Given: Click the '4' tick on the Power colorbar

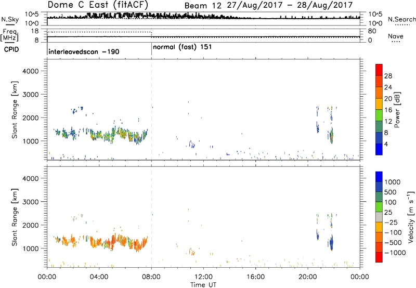Looking at the screenshot, I should [x=386, y=144].
